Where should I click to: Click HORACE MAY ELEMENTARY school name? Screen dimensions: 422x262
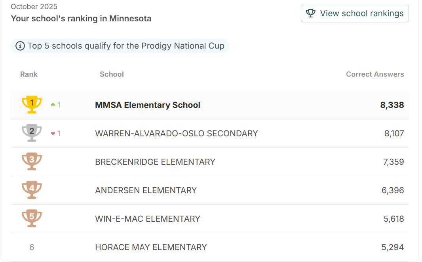(x=151, y=247)
